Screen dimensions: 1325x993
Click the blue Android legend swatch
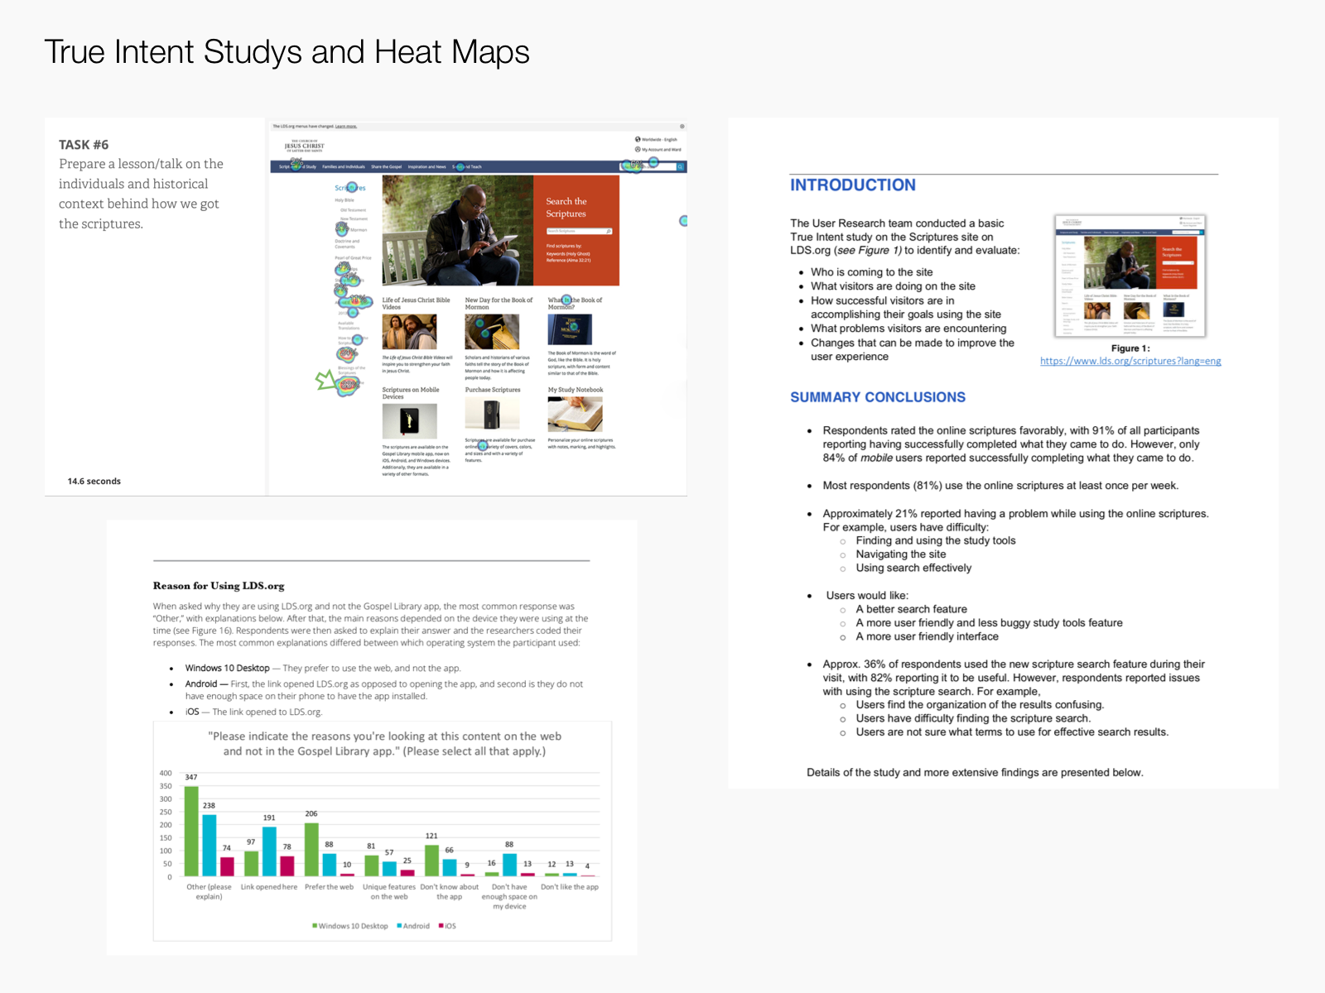(399, 926)
